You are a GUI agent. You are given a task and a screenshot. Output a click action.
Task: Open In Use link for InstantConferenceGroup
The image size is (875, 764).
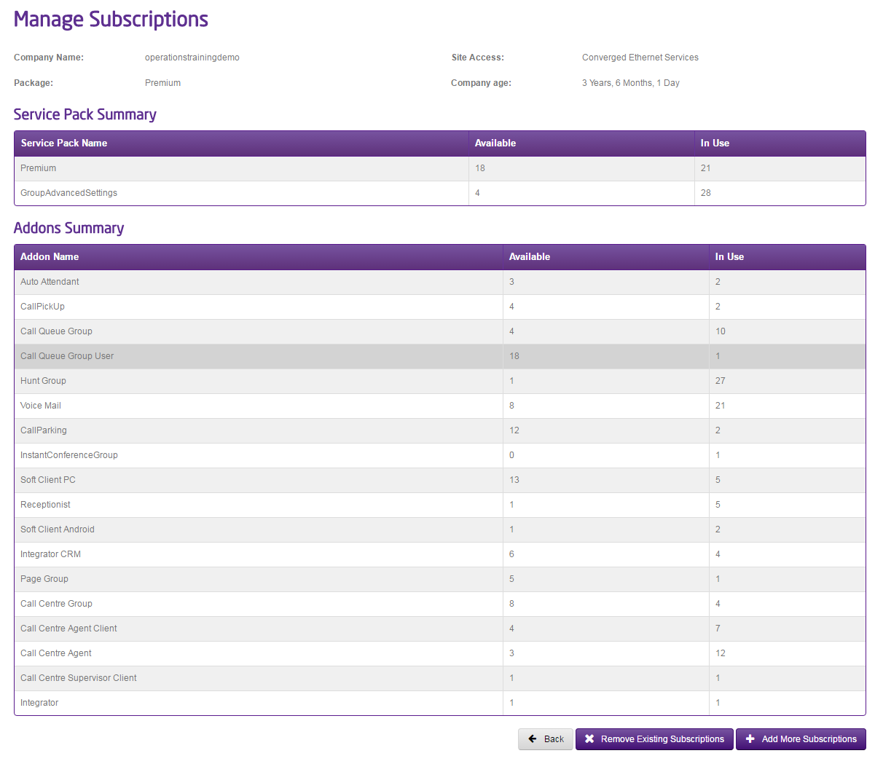(718, 455)
